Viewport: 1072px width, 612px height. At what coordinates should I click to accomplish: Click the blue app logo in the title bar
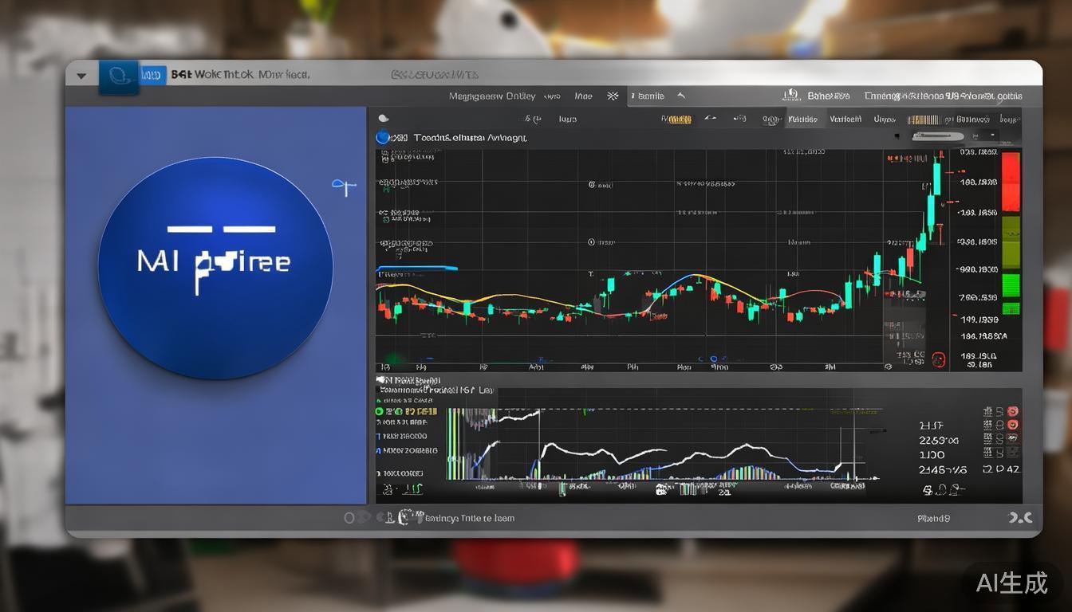click(119, 76)
